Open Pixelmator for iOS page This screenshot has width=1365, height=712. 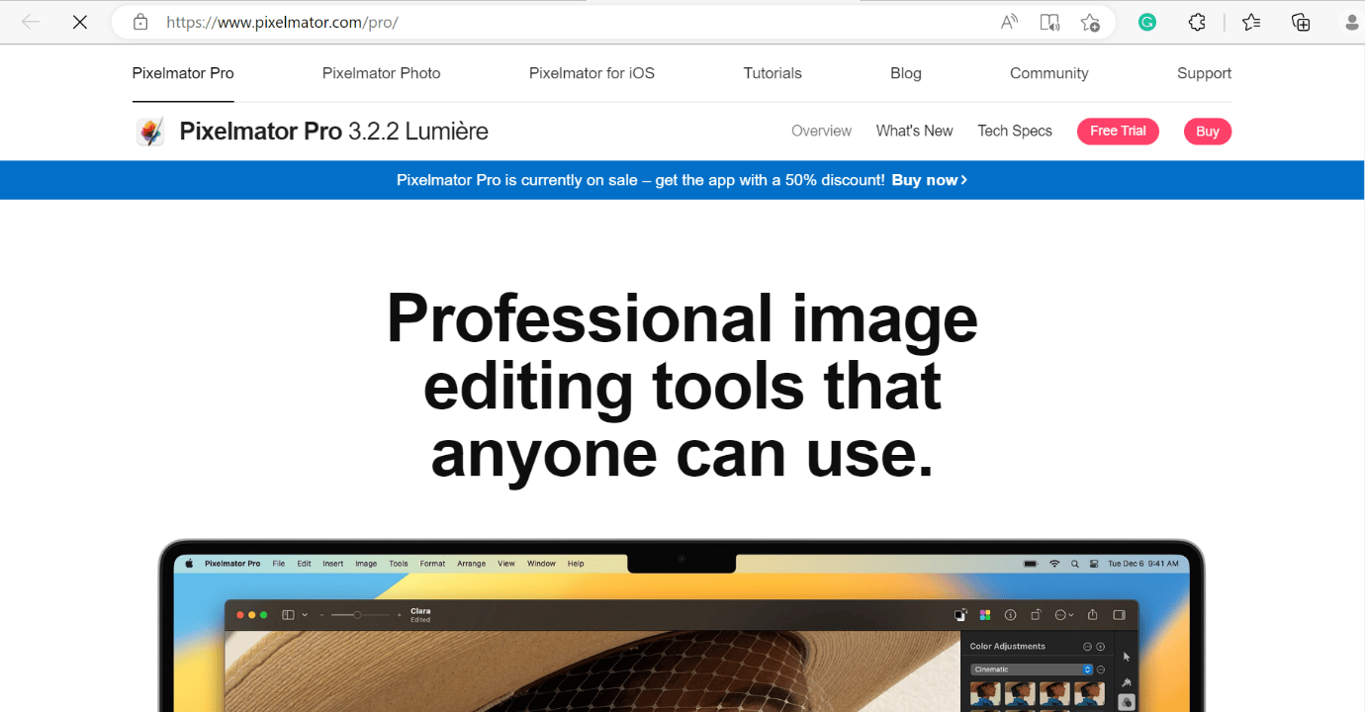click(591, 73)
